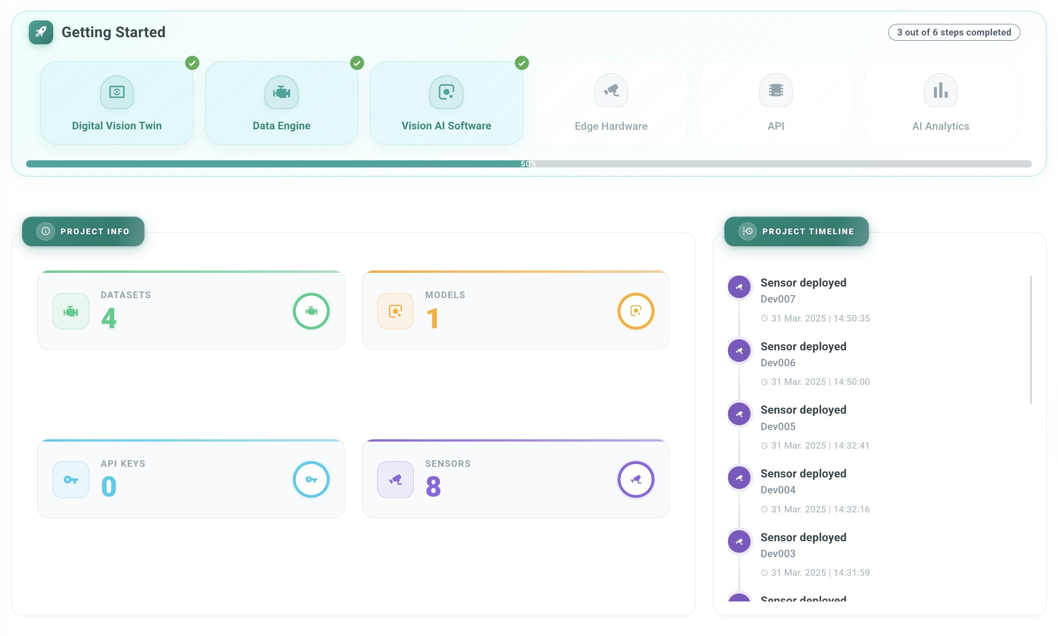
Task: Select the Data Engine step icon
Action: [281, 92]
